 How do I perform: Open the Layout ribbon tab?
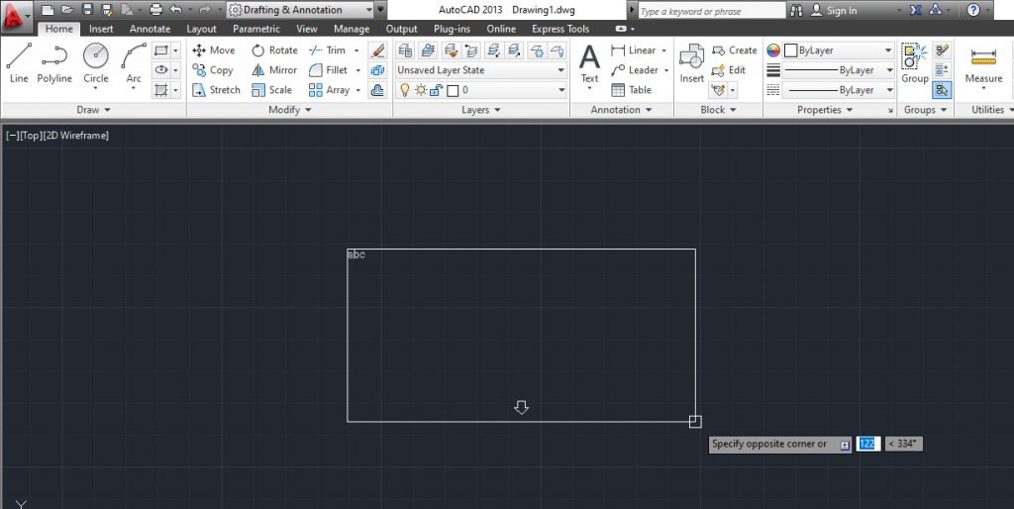click(x=201, y=29)
